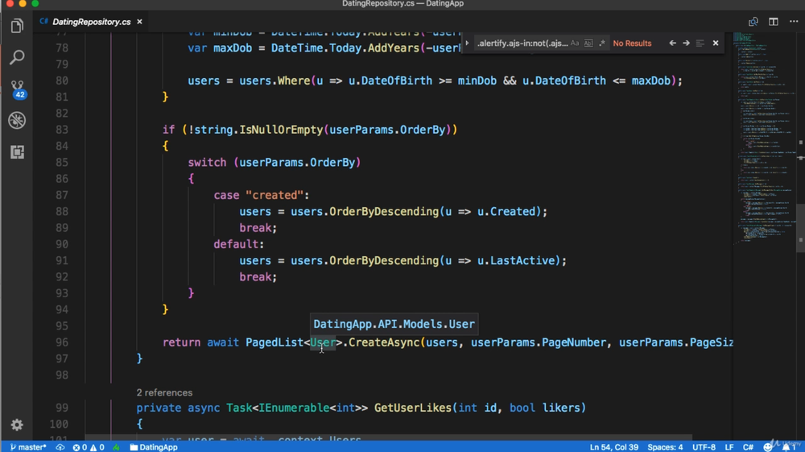Click the Where call on line 80
Image resolution: width=805 pixels, height=452 pixels.
click(x=294, y=81)
